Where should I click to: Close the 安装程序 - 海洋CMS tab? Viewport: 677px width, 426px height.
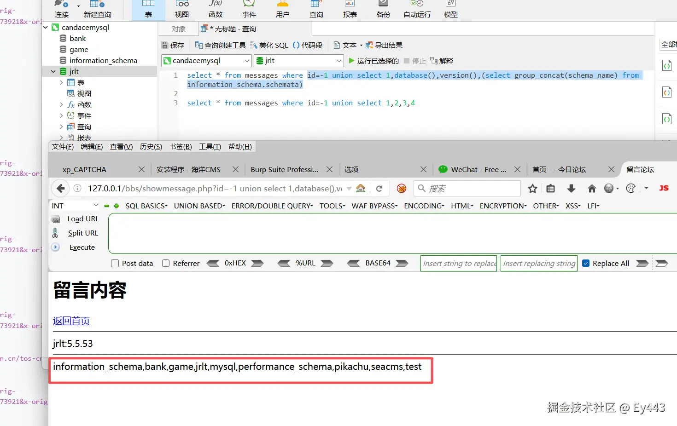(x=235, y=170)
